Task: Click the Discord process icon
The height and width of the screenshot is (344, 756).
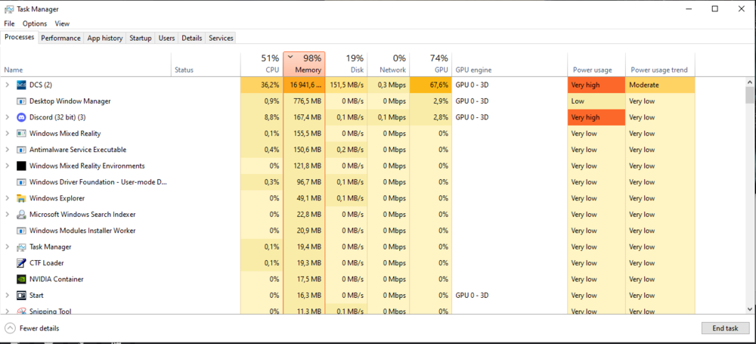Action: (x=21, y=117)
